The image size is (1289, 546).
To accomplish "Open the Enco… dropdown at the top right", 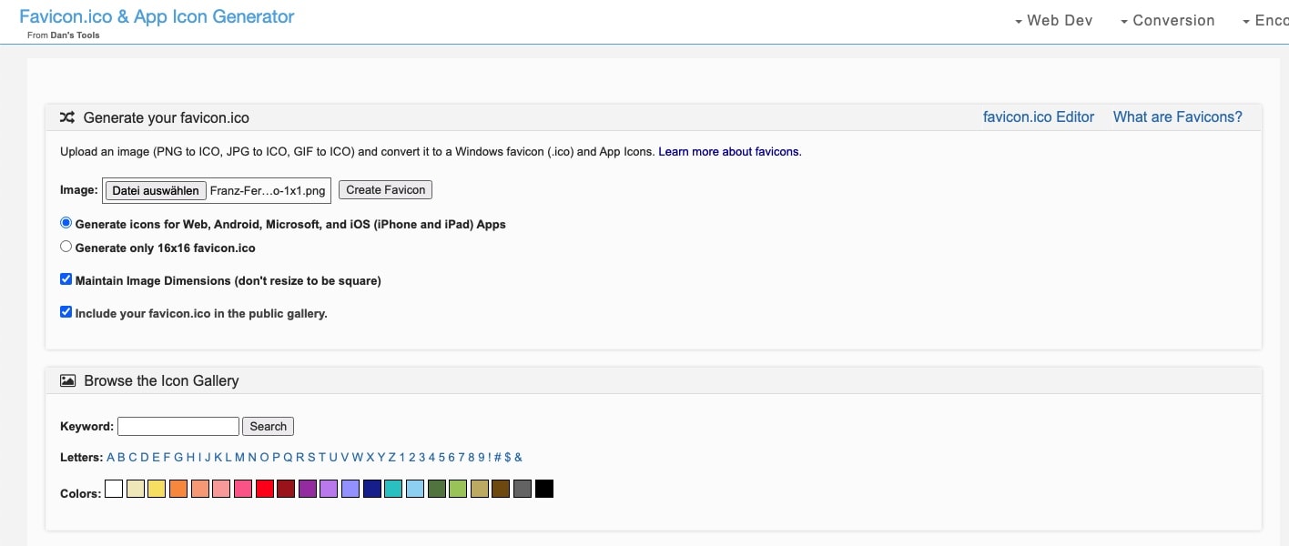I will tap(1265, 20).
